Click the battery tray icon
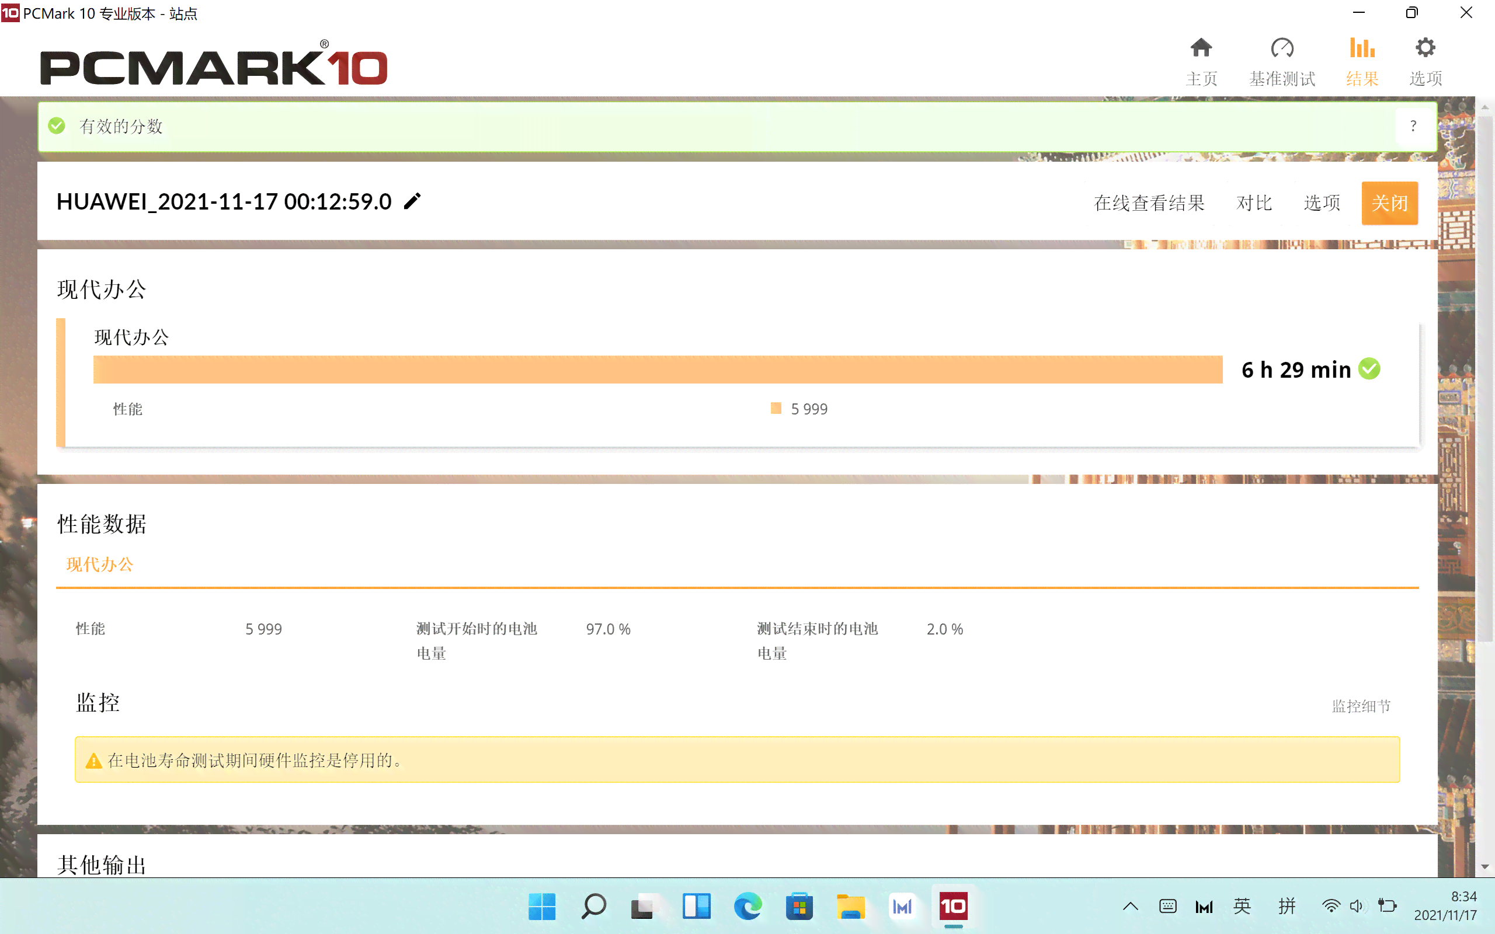Viewport: 1495px width, 934px height. (x=1387, y=906)
